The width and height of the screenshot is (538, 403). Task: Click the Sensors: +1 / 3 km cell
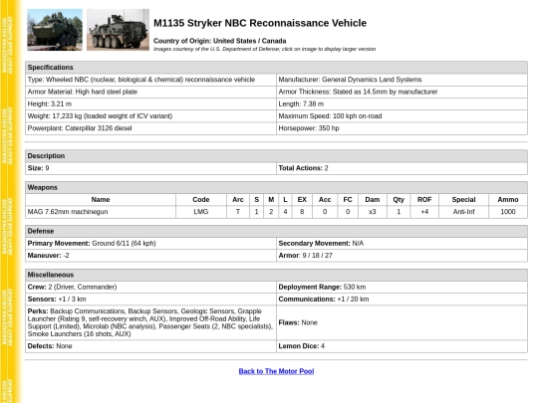coord(150,300)
